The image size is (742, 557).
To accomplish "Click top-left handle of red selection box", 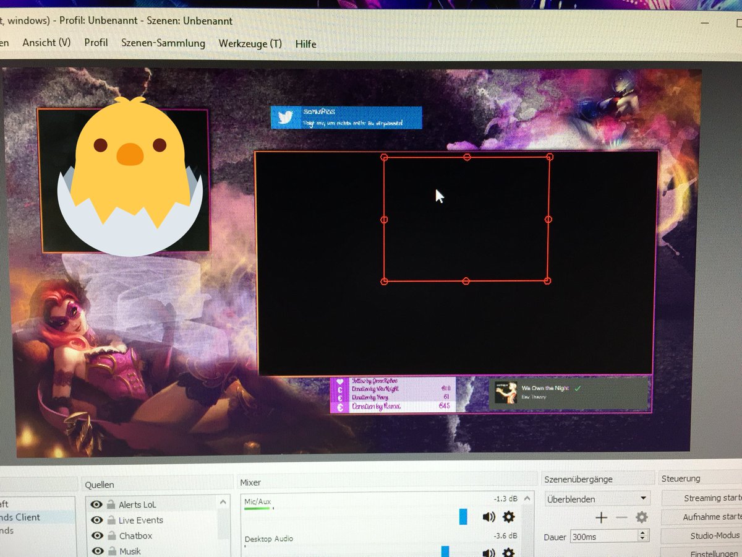I will point(384,157).
